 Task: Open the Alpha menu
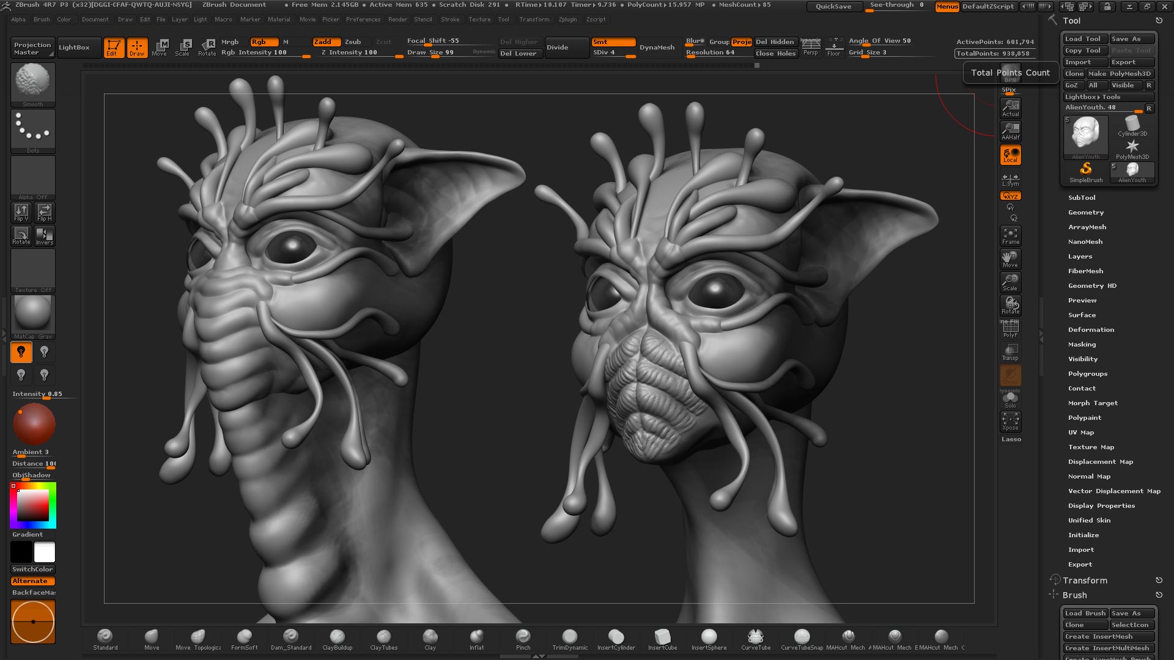[x=18, y=20]
